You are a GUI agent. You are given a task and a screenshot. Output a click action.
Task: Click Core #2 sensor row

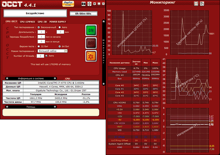[x=134, y=92]
